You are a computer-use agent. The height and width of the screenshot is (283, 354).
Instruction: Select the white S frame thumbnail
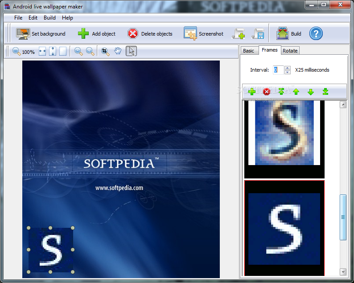[284, 228]
